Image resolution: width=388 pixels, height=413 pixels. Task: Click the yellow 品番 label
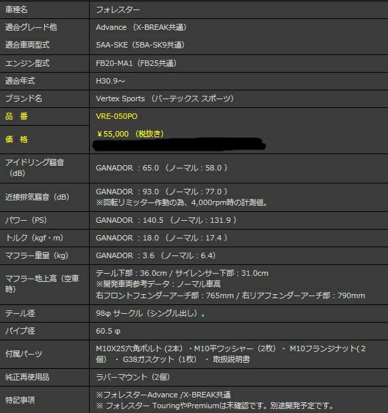pos(16,116)
